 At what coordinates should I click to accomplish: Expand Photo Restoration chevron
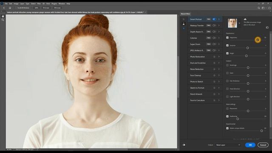pos(219,57)
